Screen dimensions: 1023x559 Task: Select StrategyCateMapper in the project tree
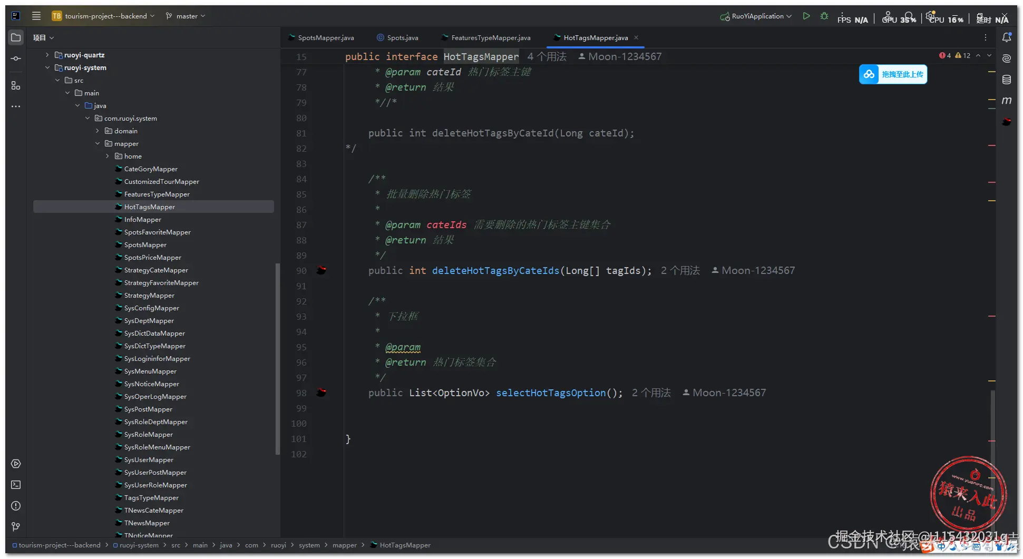click(156, 270)
